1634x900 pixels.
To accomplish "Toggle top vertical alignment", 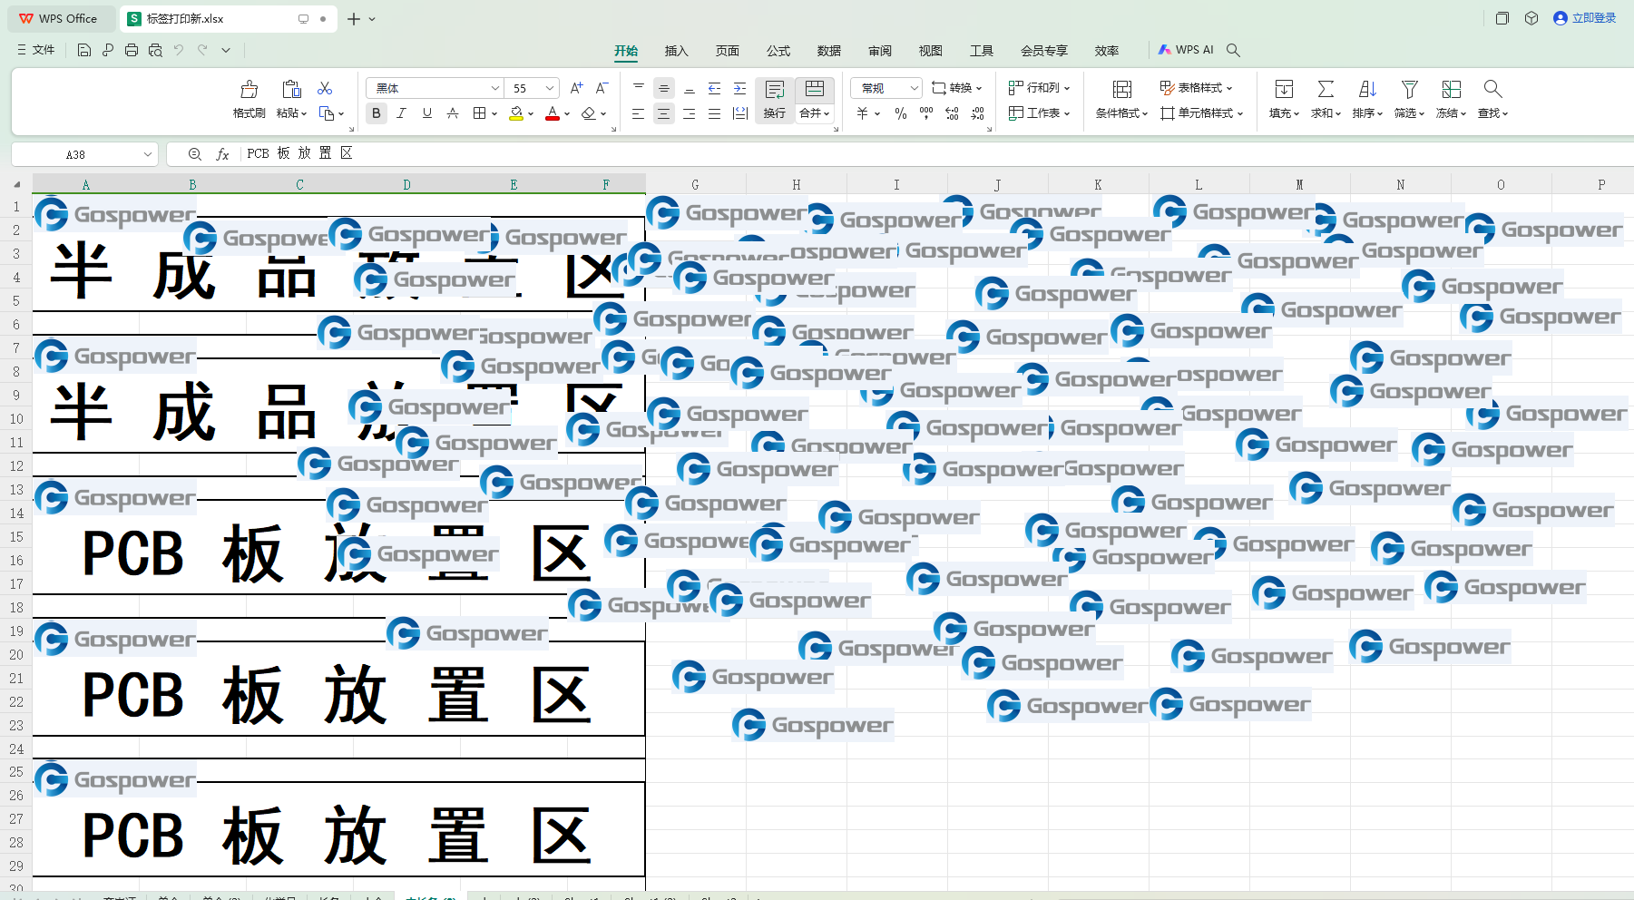I will tap(639, 88).
